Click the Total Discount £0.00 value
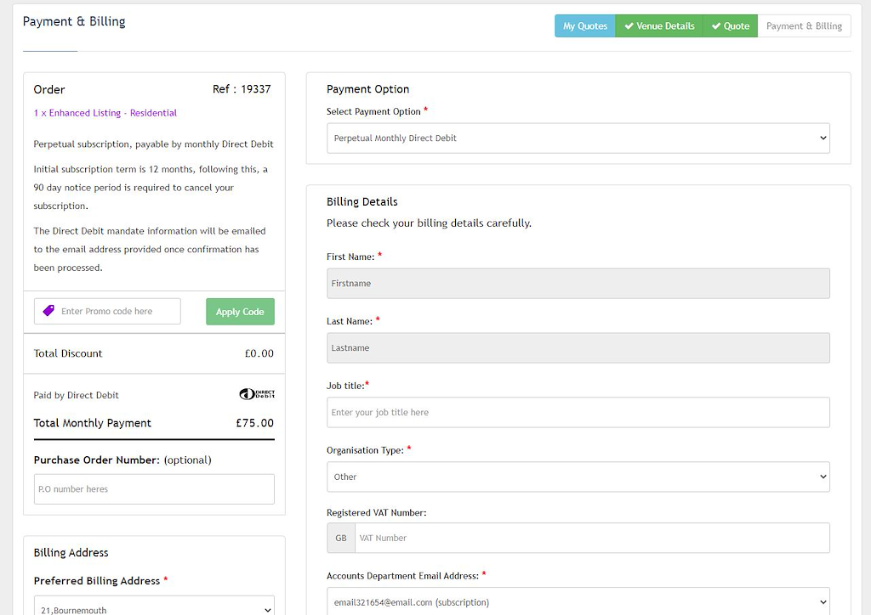 259,353
